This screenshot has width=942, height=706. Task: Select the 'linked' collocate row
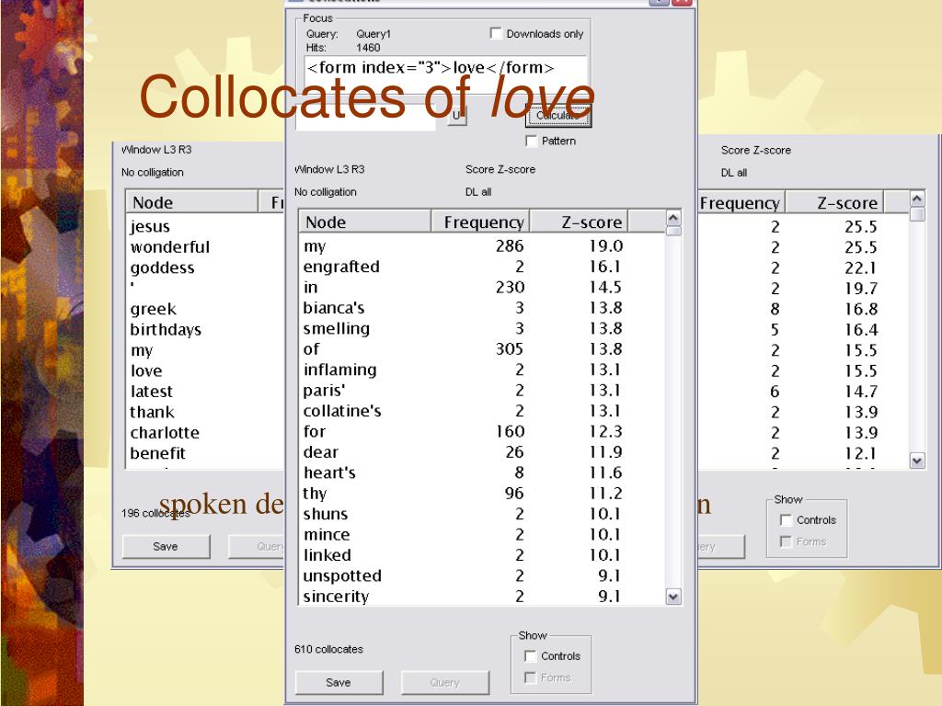pyautogui.click(x=482, y=555)
